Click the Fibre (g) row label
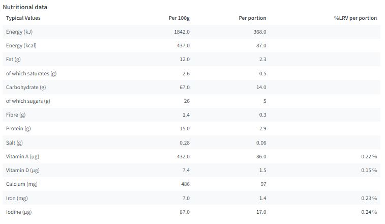 click(16, 115)
